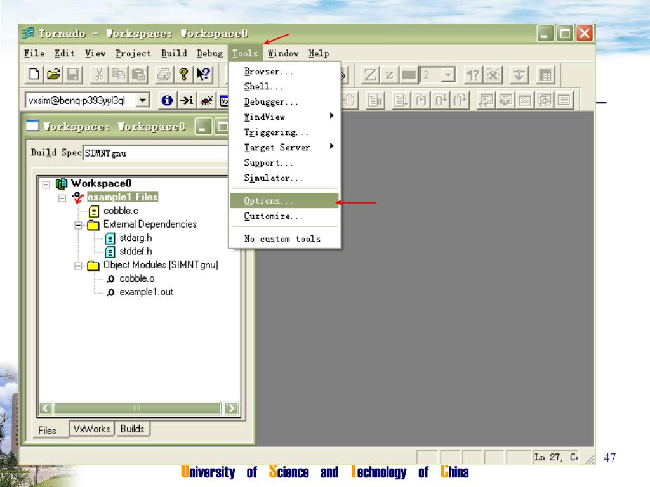This screenshot has width=650, height=487.
Task: Click the debugger bug icon
Action: click(x=206, y=100)
